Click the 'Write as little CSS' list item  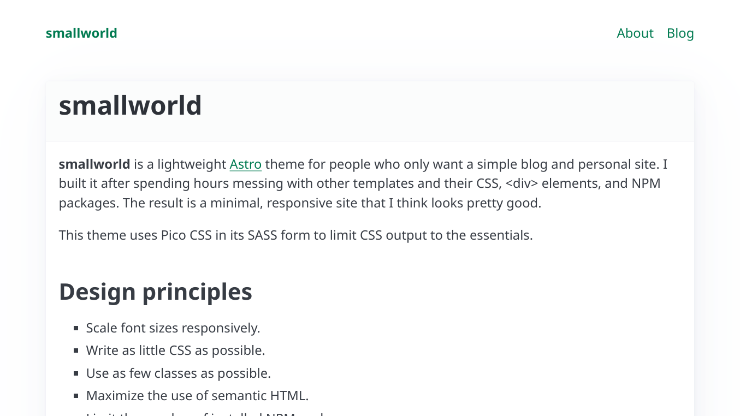pos(175,350)
